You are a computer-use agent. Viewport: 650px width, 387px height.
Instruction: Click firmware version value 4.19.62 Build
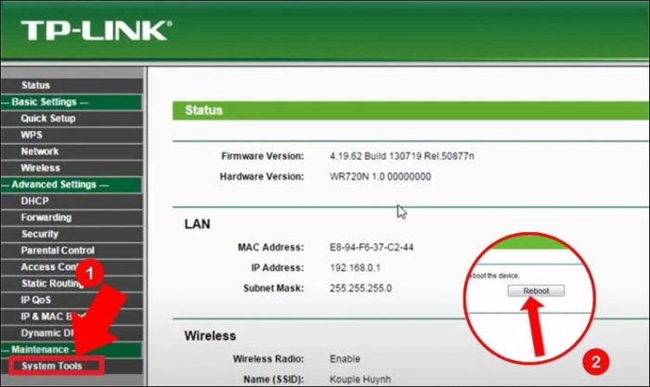pos(402,156)
